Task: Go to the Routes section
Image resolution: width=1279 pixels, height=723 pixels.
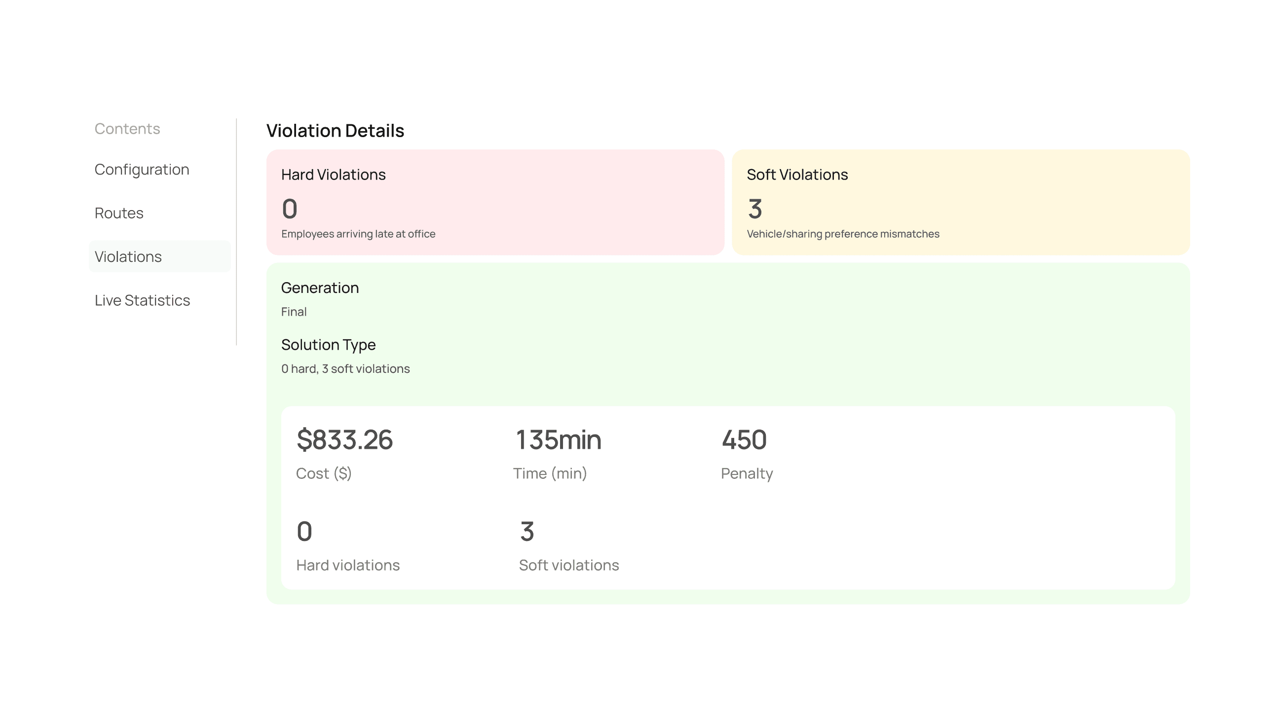Action: (x=119, y=213)
